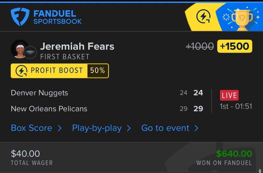
Task: Select the FanDuel Sportsbook wordmark
Action: click(x=57, y=17)
